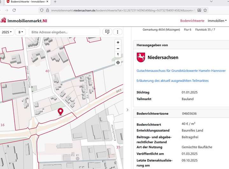
Task: Open a new browser tab
Action: pos(55,2)
